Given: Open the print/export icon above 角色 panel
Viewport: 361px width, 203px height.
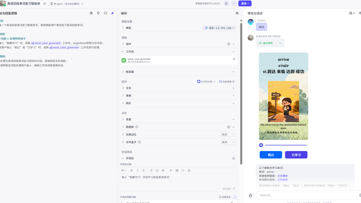Looking at the screenshot, I should pyautogui.click(x=91, y=13).
